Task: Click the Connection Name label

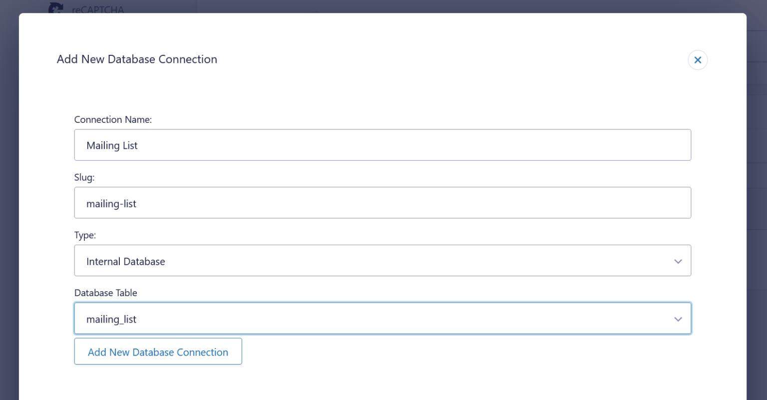Action: (x=113, y=119)
